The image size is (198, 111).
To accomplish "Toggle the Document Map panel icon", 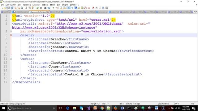I will [82, 8].
